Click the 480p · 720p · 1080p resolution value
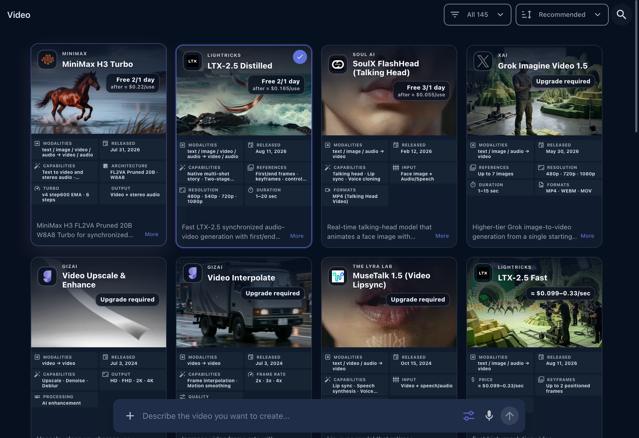The height and width of the screenshot is (438, 639). [570, 174]
